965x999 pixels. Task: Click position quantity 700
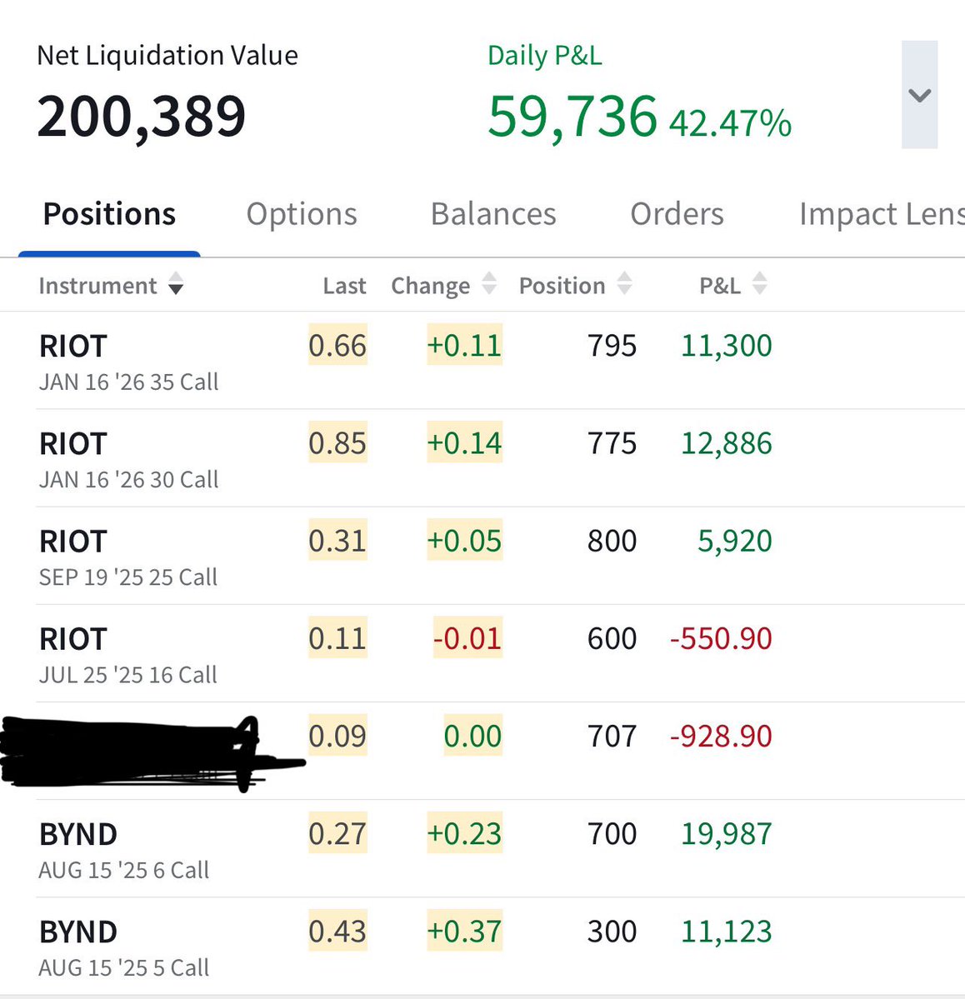(612, 833)
